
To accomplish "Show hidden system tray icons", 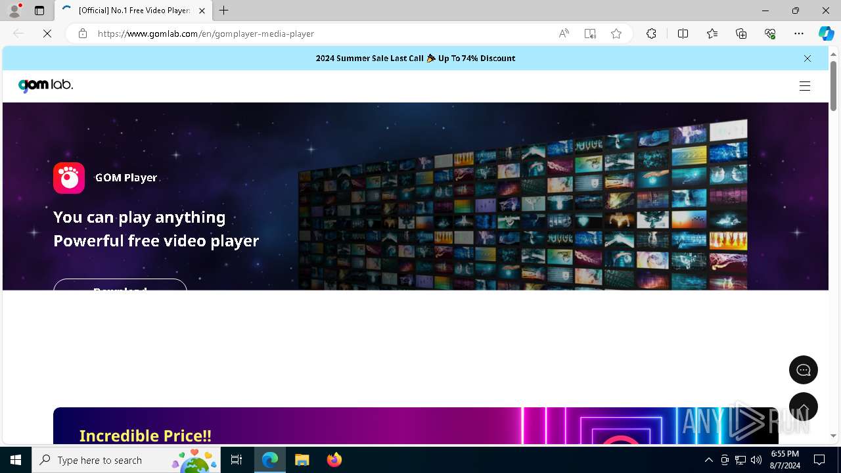I will (708, 460).
